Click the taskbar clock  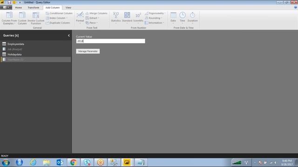pos(287,162)
